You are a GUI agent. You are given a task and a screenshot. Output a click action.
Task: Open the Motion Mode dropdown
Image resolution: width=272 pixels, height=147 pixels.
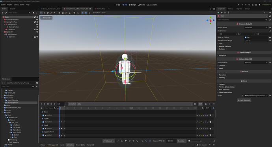pyautogui.click(x=256, y=28)
